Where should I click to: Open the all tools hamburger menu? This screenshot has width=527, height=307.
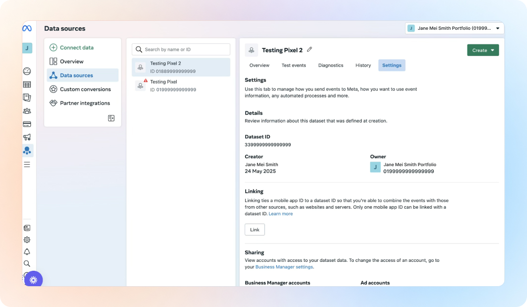27,165
